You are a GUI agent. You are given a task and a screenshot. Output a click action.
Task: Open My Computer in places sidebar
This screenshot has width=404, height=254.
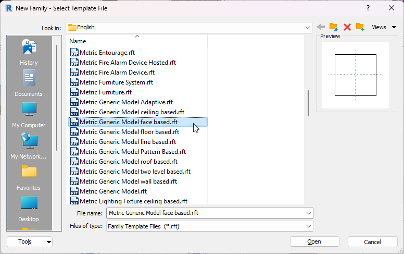point(29,115)
